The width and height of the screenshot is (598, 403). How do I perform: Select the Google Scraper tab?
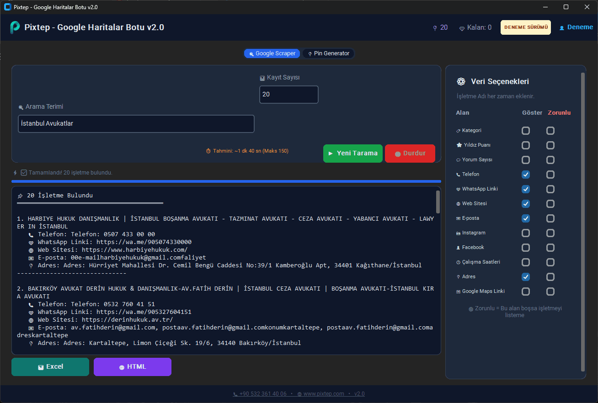[x=272, y=53]
